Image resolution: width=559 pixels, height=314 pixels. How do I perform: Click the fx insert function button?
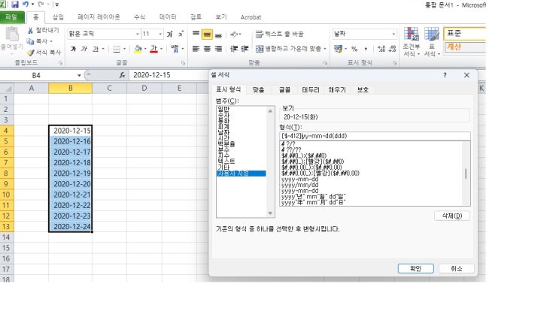point(123,75)
